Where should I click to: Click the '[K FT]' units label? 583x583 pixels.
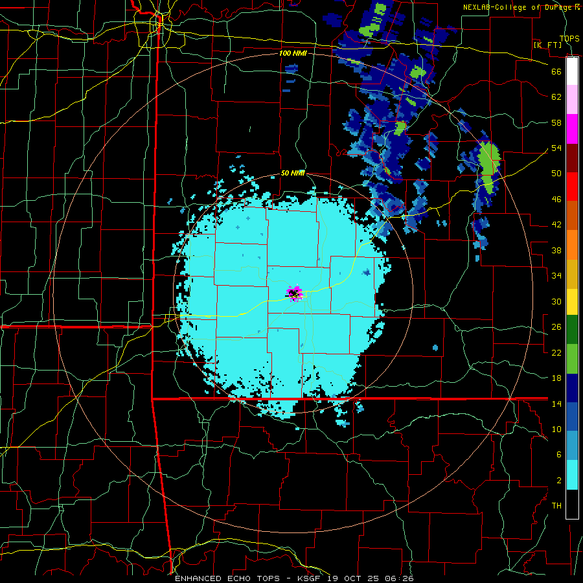[x=548, y=45]
